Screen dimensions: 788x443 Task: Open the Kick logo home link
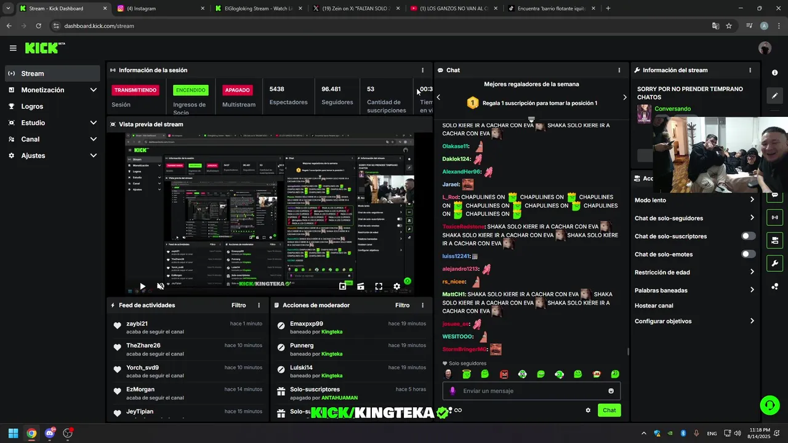44,48
